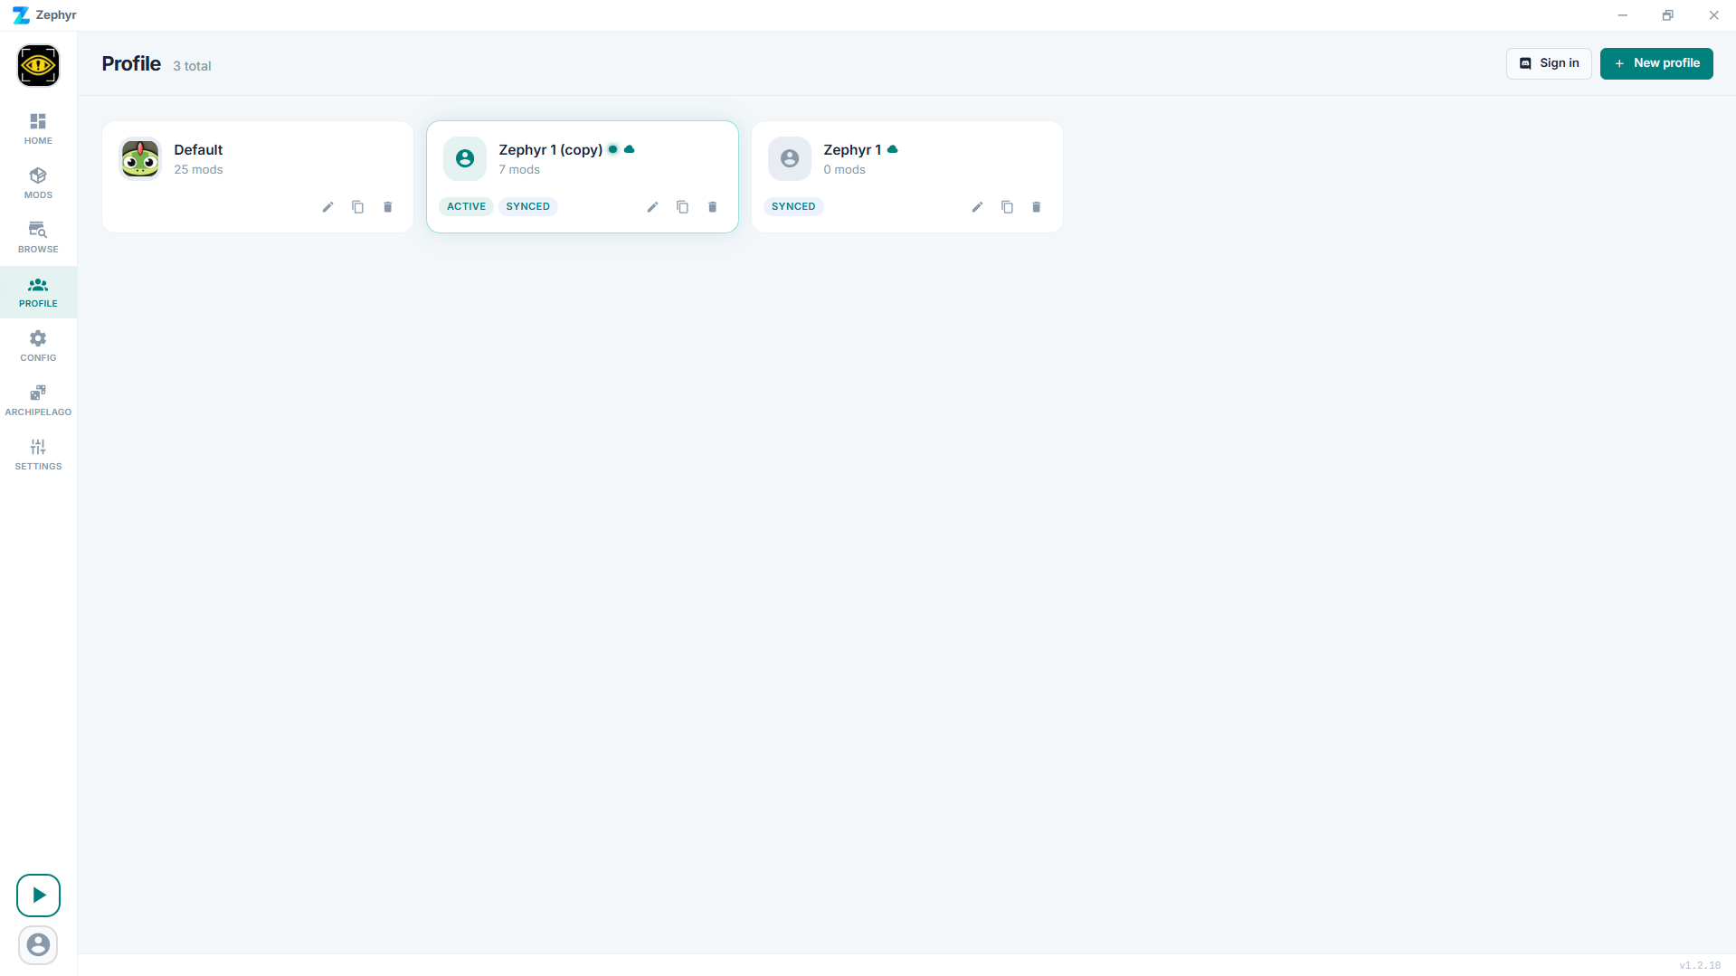
Task: Duplicate the Zephyr 1 (copy) profile
Action: coord(682,206)
